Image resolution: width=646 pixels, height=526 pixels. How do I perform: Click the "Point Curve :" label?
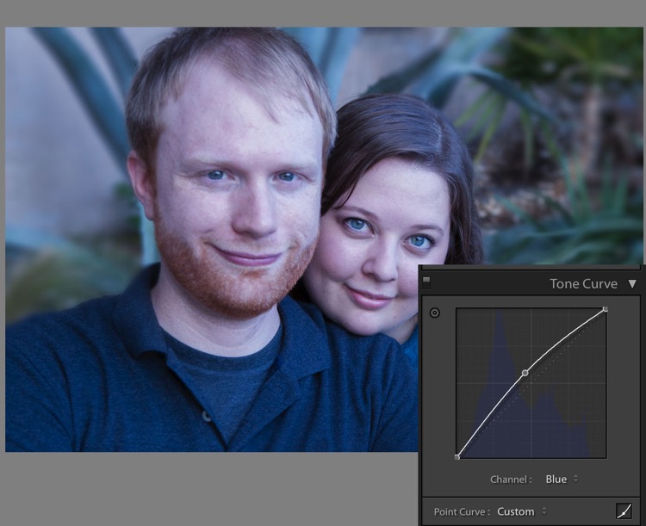pos(462,512)
